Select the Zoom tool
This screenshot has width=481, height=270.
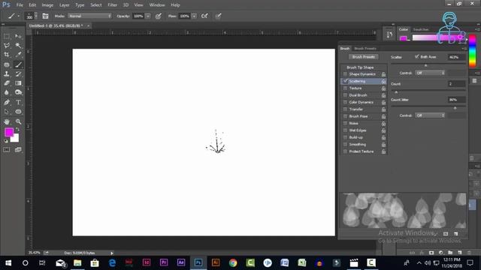(x=18, y=121)
